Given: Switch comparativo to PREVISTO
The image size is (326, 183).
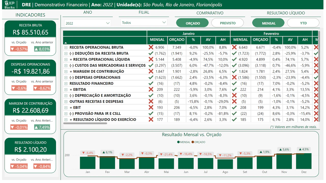Looking at the screenshot, I should tap(227, 23).
